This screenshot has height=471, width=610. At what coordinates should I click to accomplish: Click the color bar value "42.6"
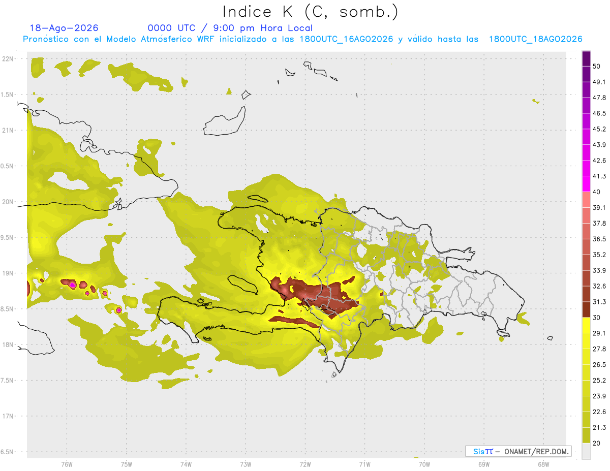599,161
